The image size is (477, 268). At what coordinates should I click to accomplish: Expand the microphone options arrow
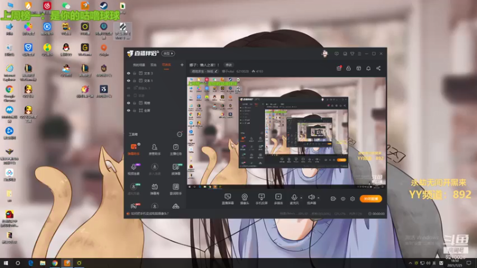[x=301, y=198]
